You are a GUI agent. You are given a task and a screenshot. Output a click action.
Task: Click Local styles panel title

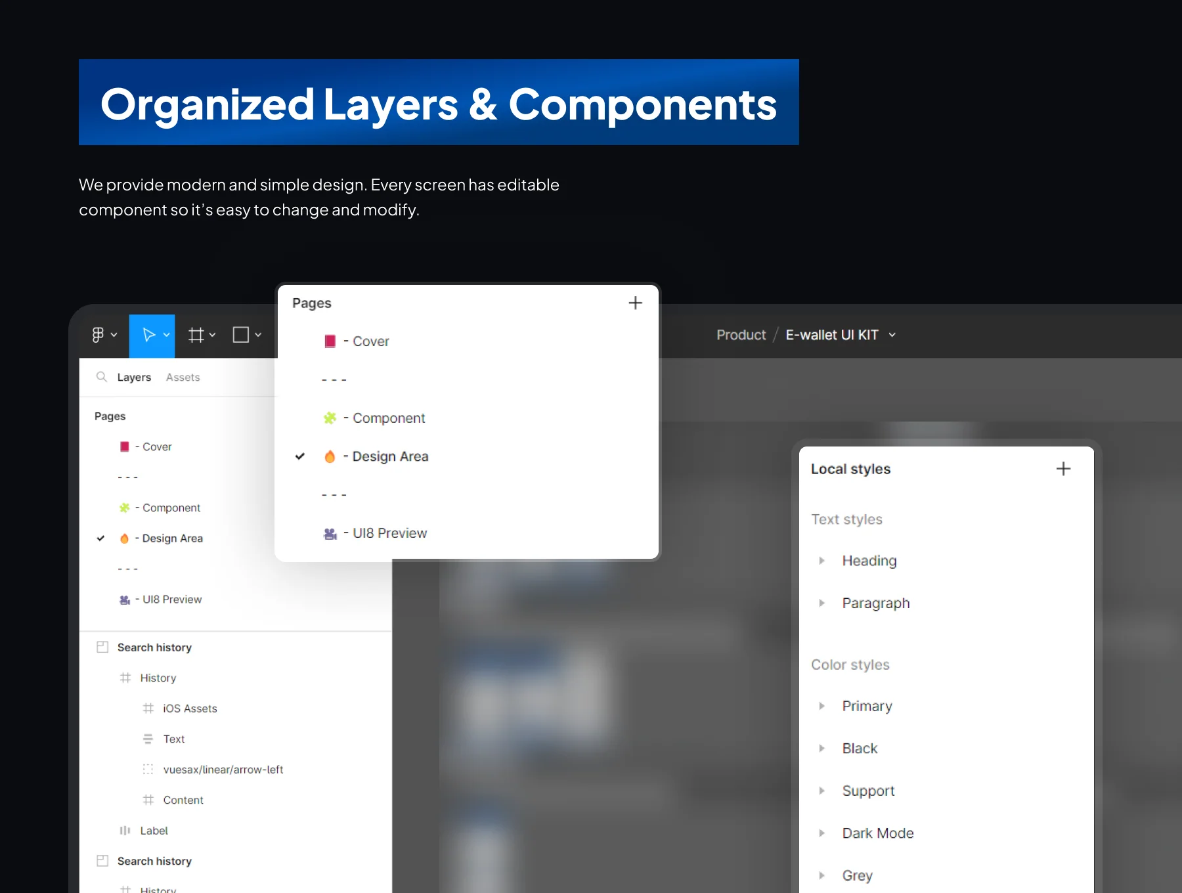(850, 469)
